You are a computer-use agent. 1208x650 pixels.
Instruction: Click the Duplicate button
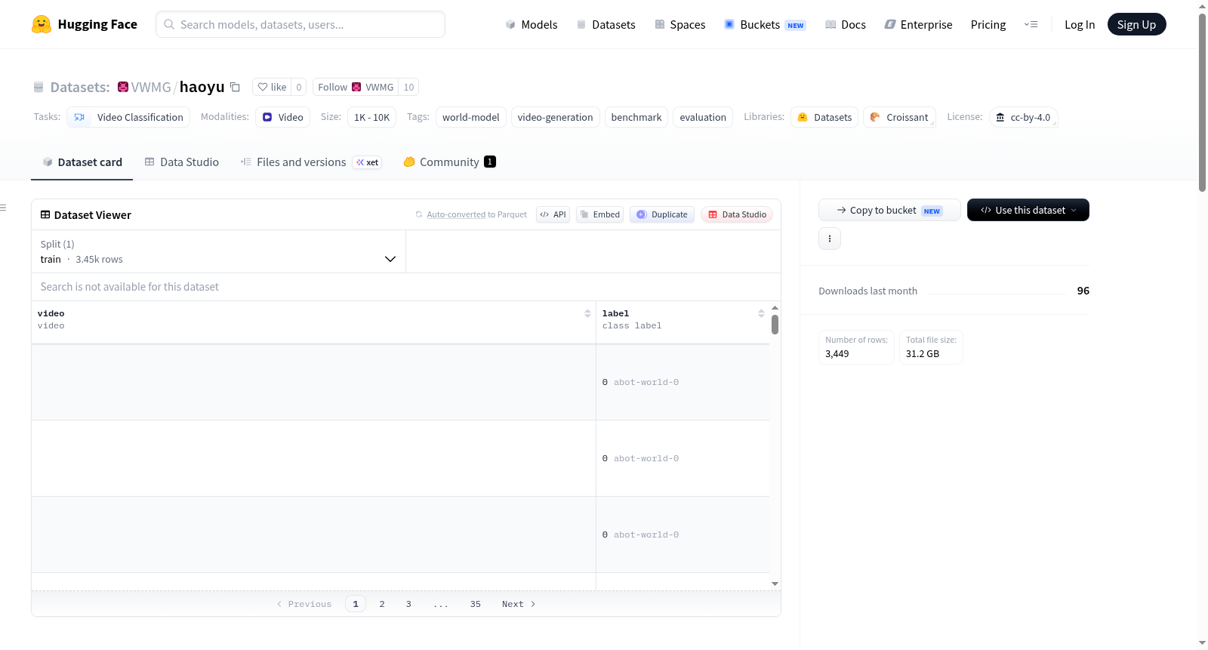[x=662, y=214]
